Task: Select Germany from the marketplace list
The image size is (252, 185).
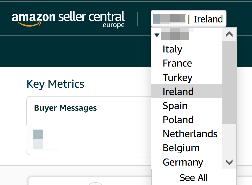Action: point(183,162)
